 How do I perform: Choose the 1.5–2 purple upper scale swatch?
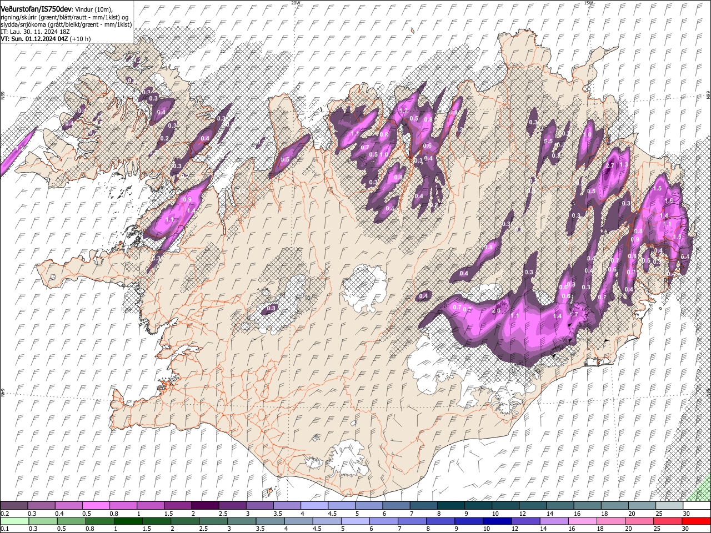[x=177, y=505]
